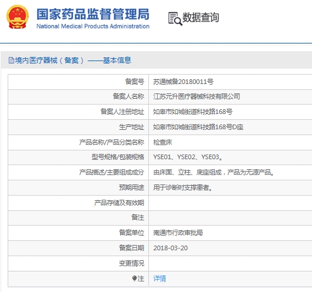Screen dimensions: 312x292
Task: Click the national emblem logo
Action: click(18, 17)
